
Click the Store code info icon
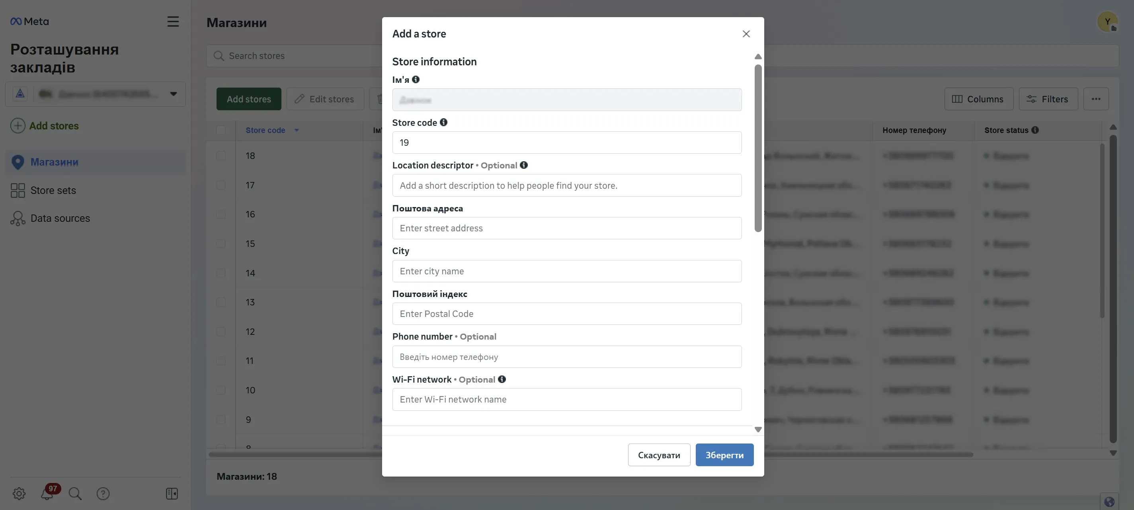[443, 123]
